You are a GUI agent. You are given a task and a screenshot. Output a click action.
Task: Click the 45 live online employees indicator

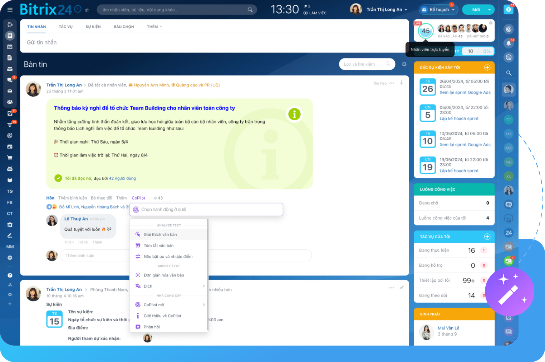426,31
